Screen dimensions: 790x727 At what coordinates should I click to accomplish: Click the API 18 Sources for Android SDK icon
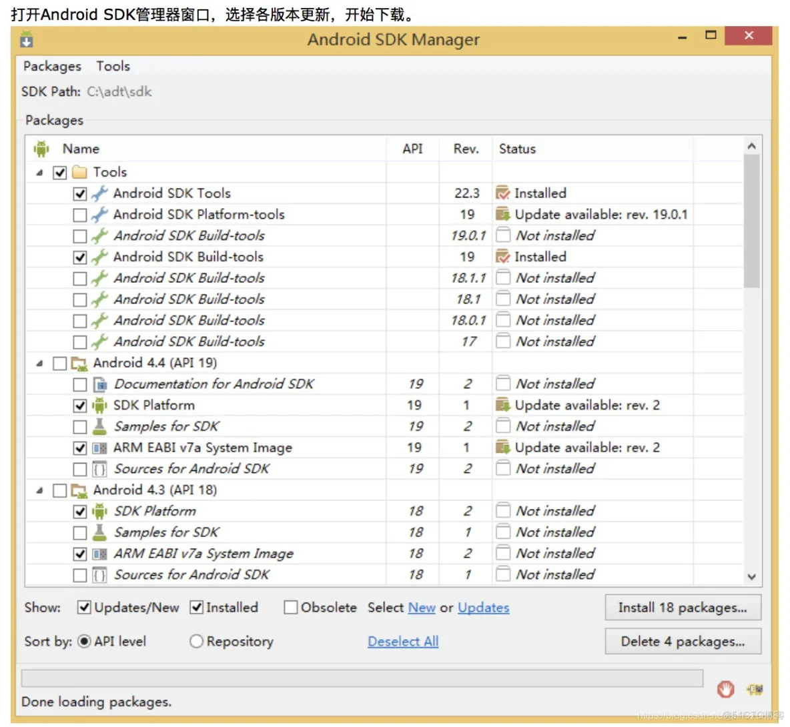pos(100,575)
